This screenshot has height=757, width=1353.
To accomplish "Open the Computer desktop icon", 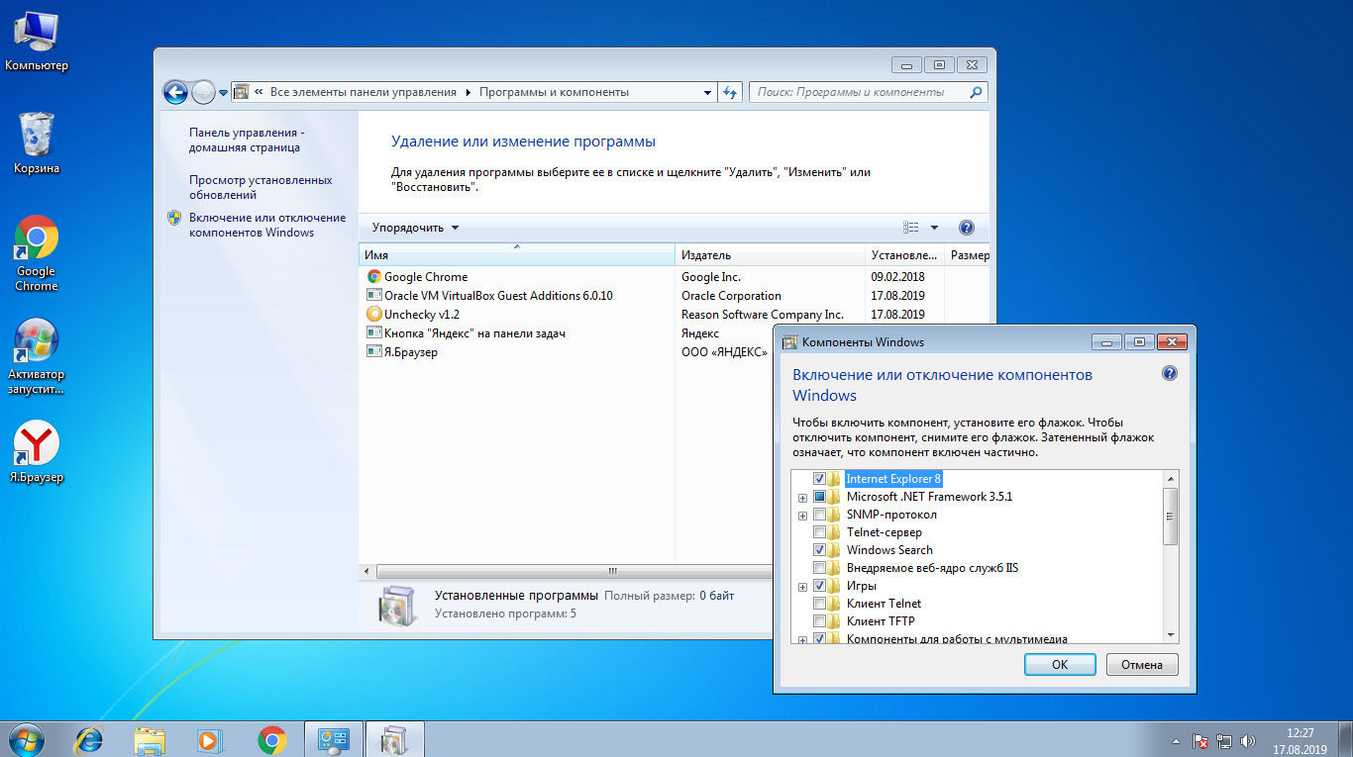I will coord(36,42).
